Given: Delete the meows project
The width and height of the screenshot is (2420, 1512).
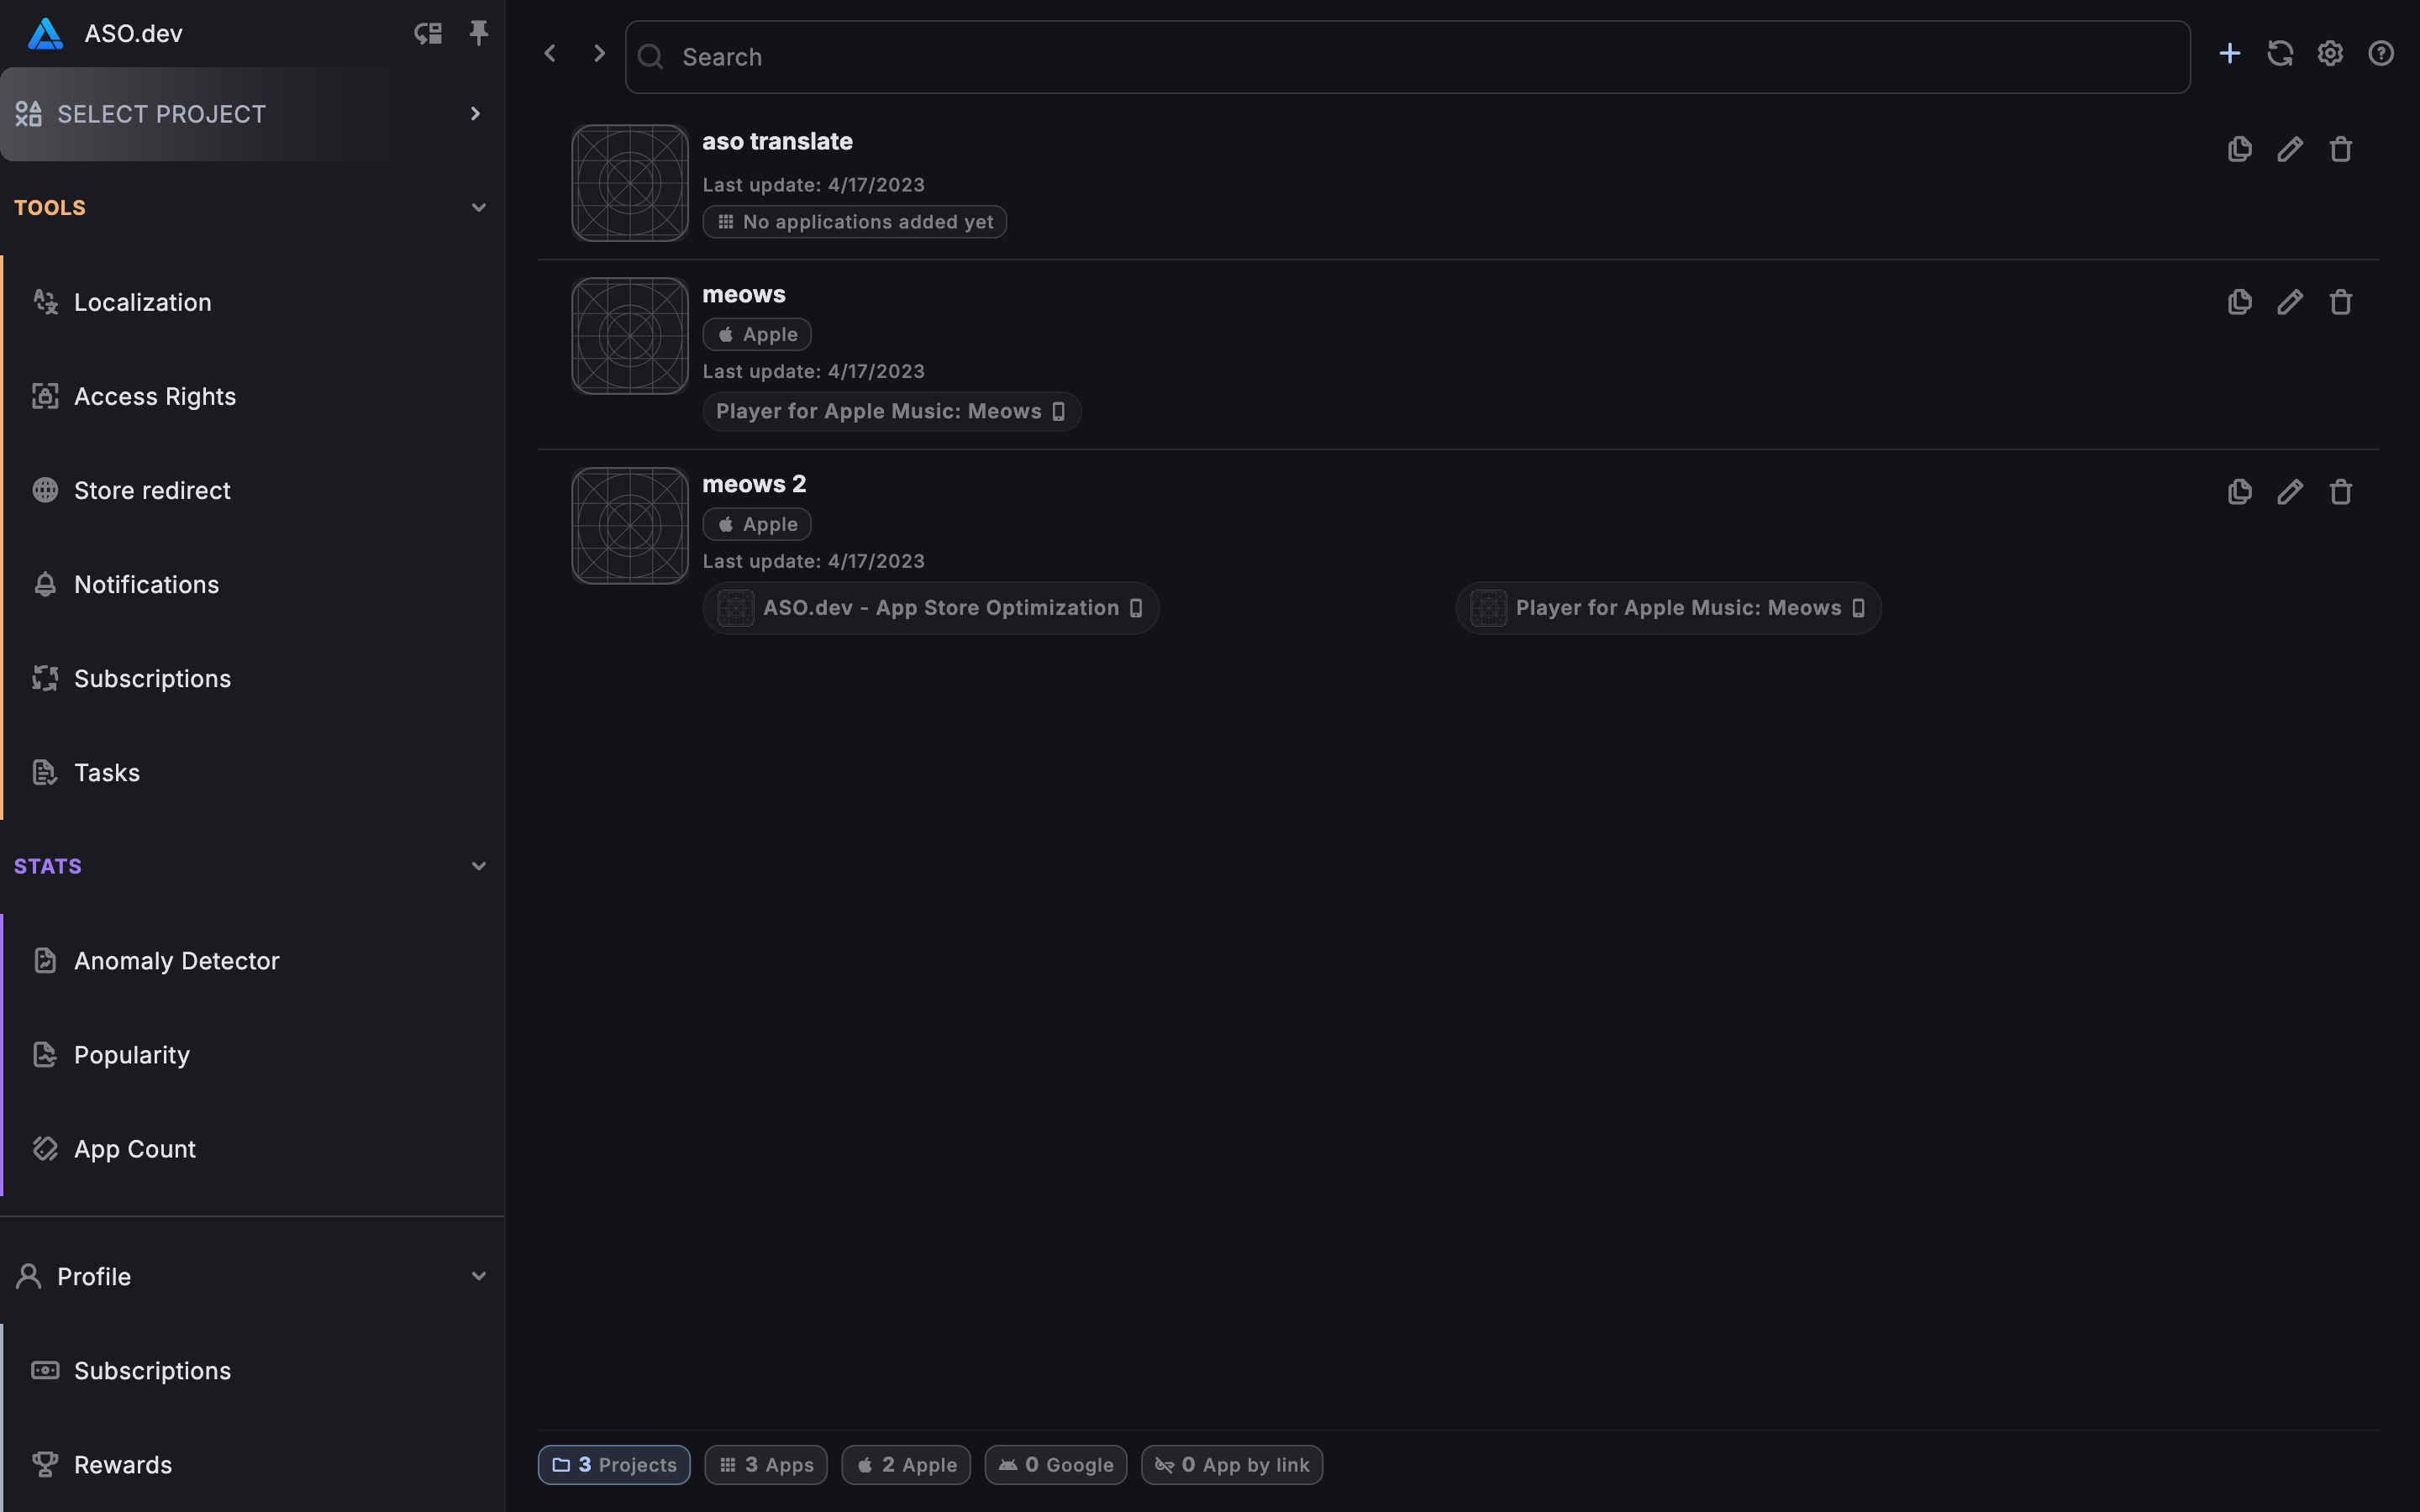Looking at the screenshot, I should pos(2341,302).
